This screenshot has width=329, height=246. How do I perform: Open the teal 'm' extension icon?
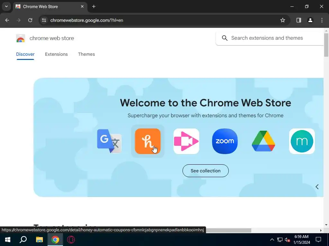tap(302, 141)
